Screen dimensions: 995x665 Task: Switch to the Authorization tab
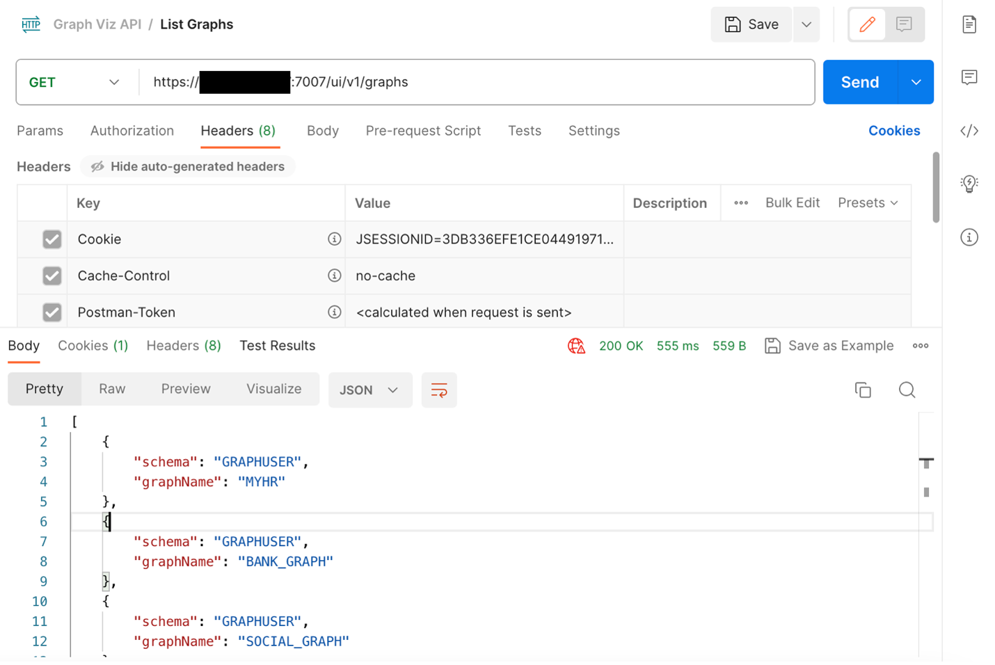click(x=132, y=131)
